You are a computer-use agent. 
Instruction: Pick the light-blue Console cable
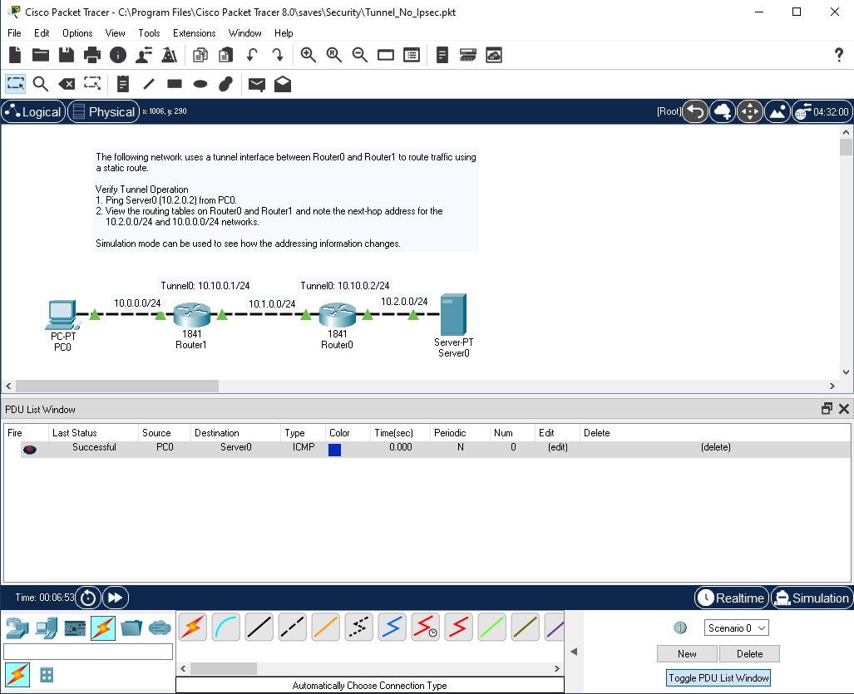[226, 627]
